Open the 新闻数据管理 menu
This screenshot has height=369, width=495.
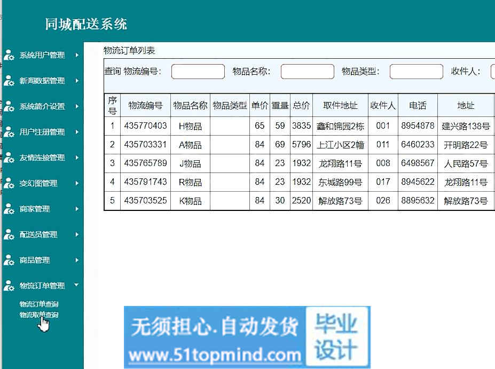point(42,81)
